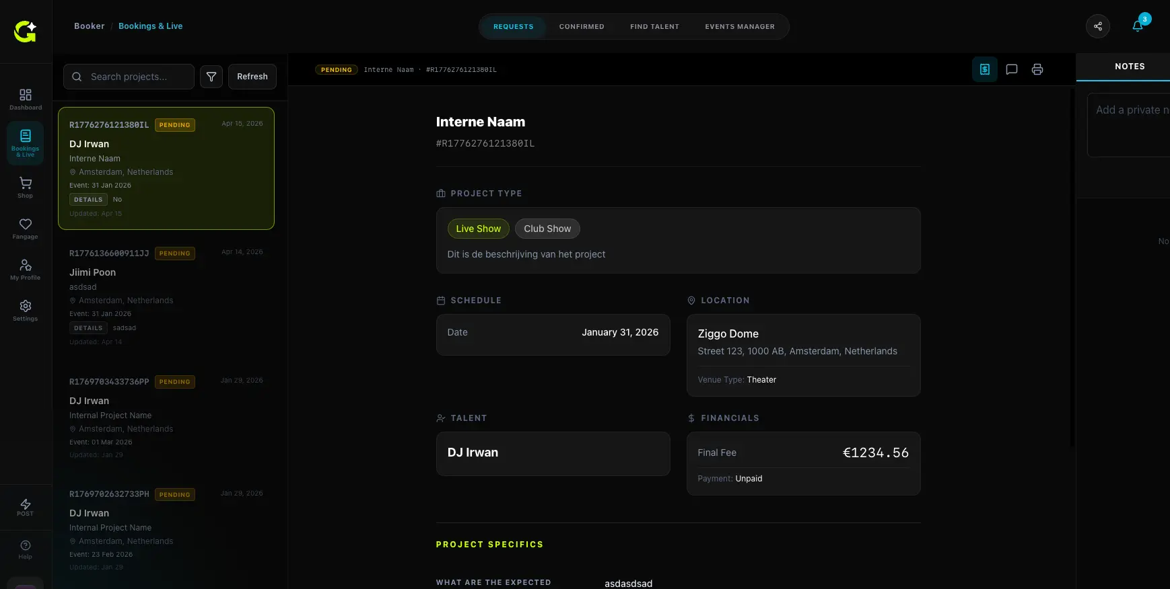Open Settings gear in sidebar
The image size is (1170, 589).
click(x=26, y=310)
